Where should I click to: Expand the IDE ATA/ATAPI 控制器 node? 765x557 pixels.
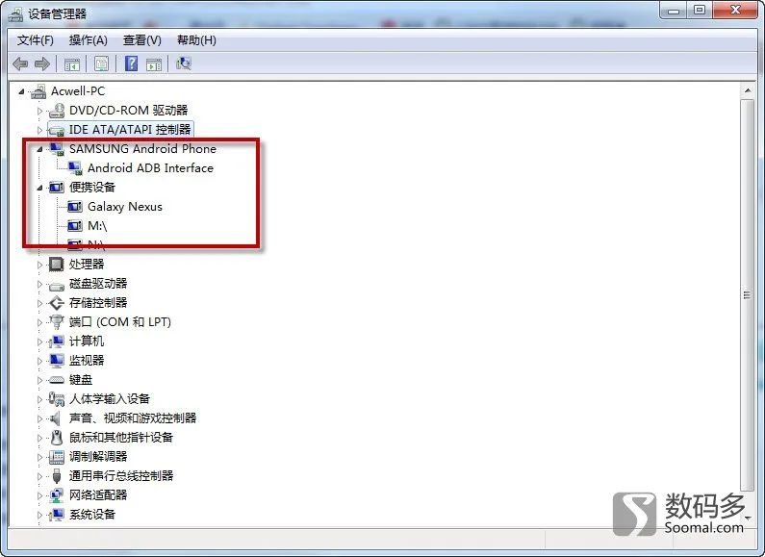point(40,130)
